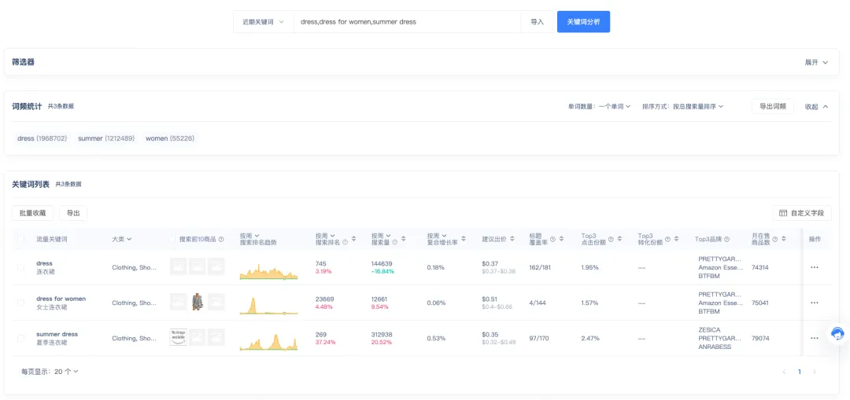The image size is (850, 400).
Task: Open the customer support chat bubble icon
Action: (837, 333)
